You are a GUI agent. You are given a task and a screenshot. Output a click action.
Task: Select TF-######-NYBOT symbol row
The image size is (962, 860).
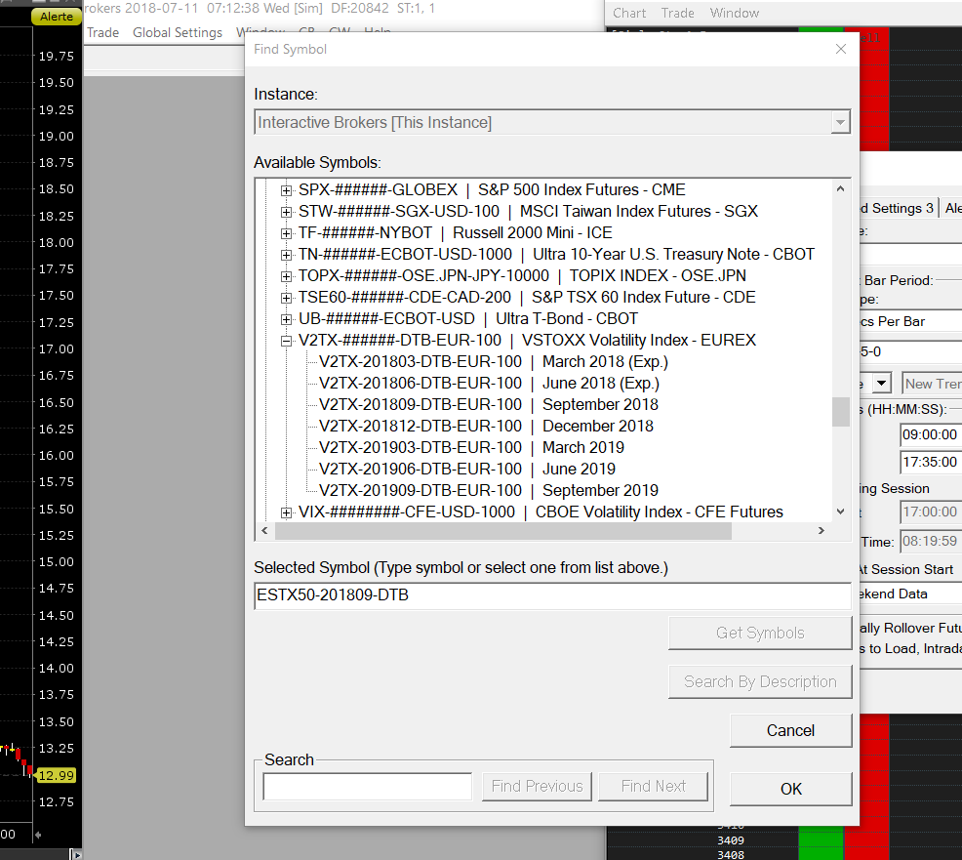(x=456, y=232)
